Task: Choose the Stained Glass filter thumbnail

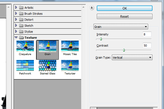Action: [48, 65]
